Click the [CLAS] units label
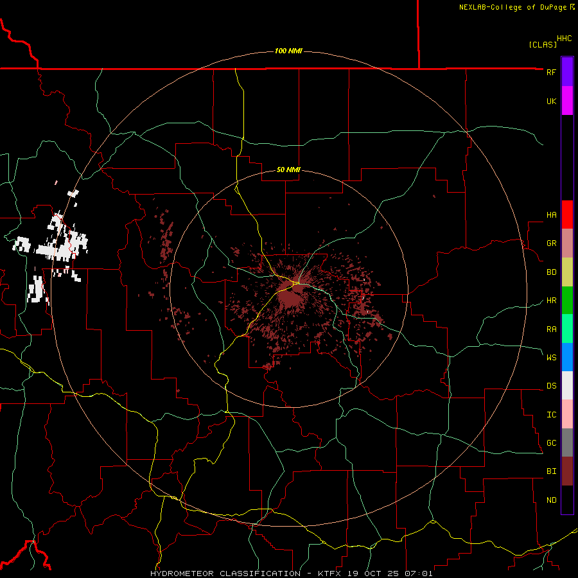Screen dimensions: 578x578 [x=543, y=45]
